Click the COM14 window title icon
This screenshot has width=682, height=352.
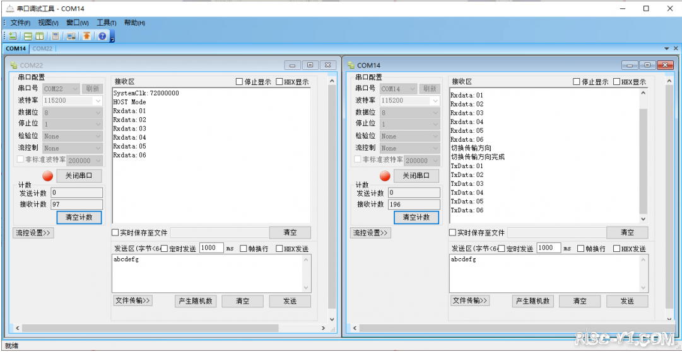(351, 65)
